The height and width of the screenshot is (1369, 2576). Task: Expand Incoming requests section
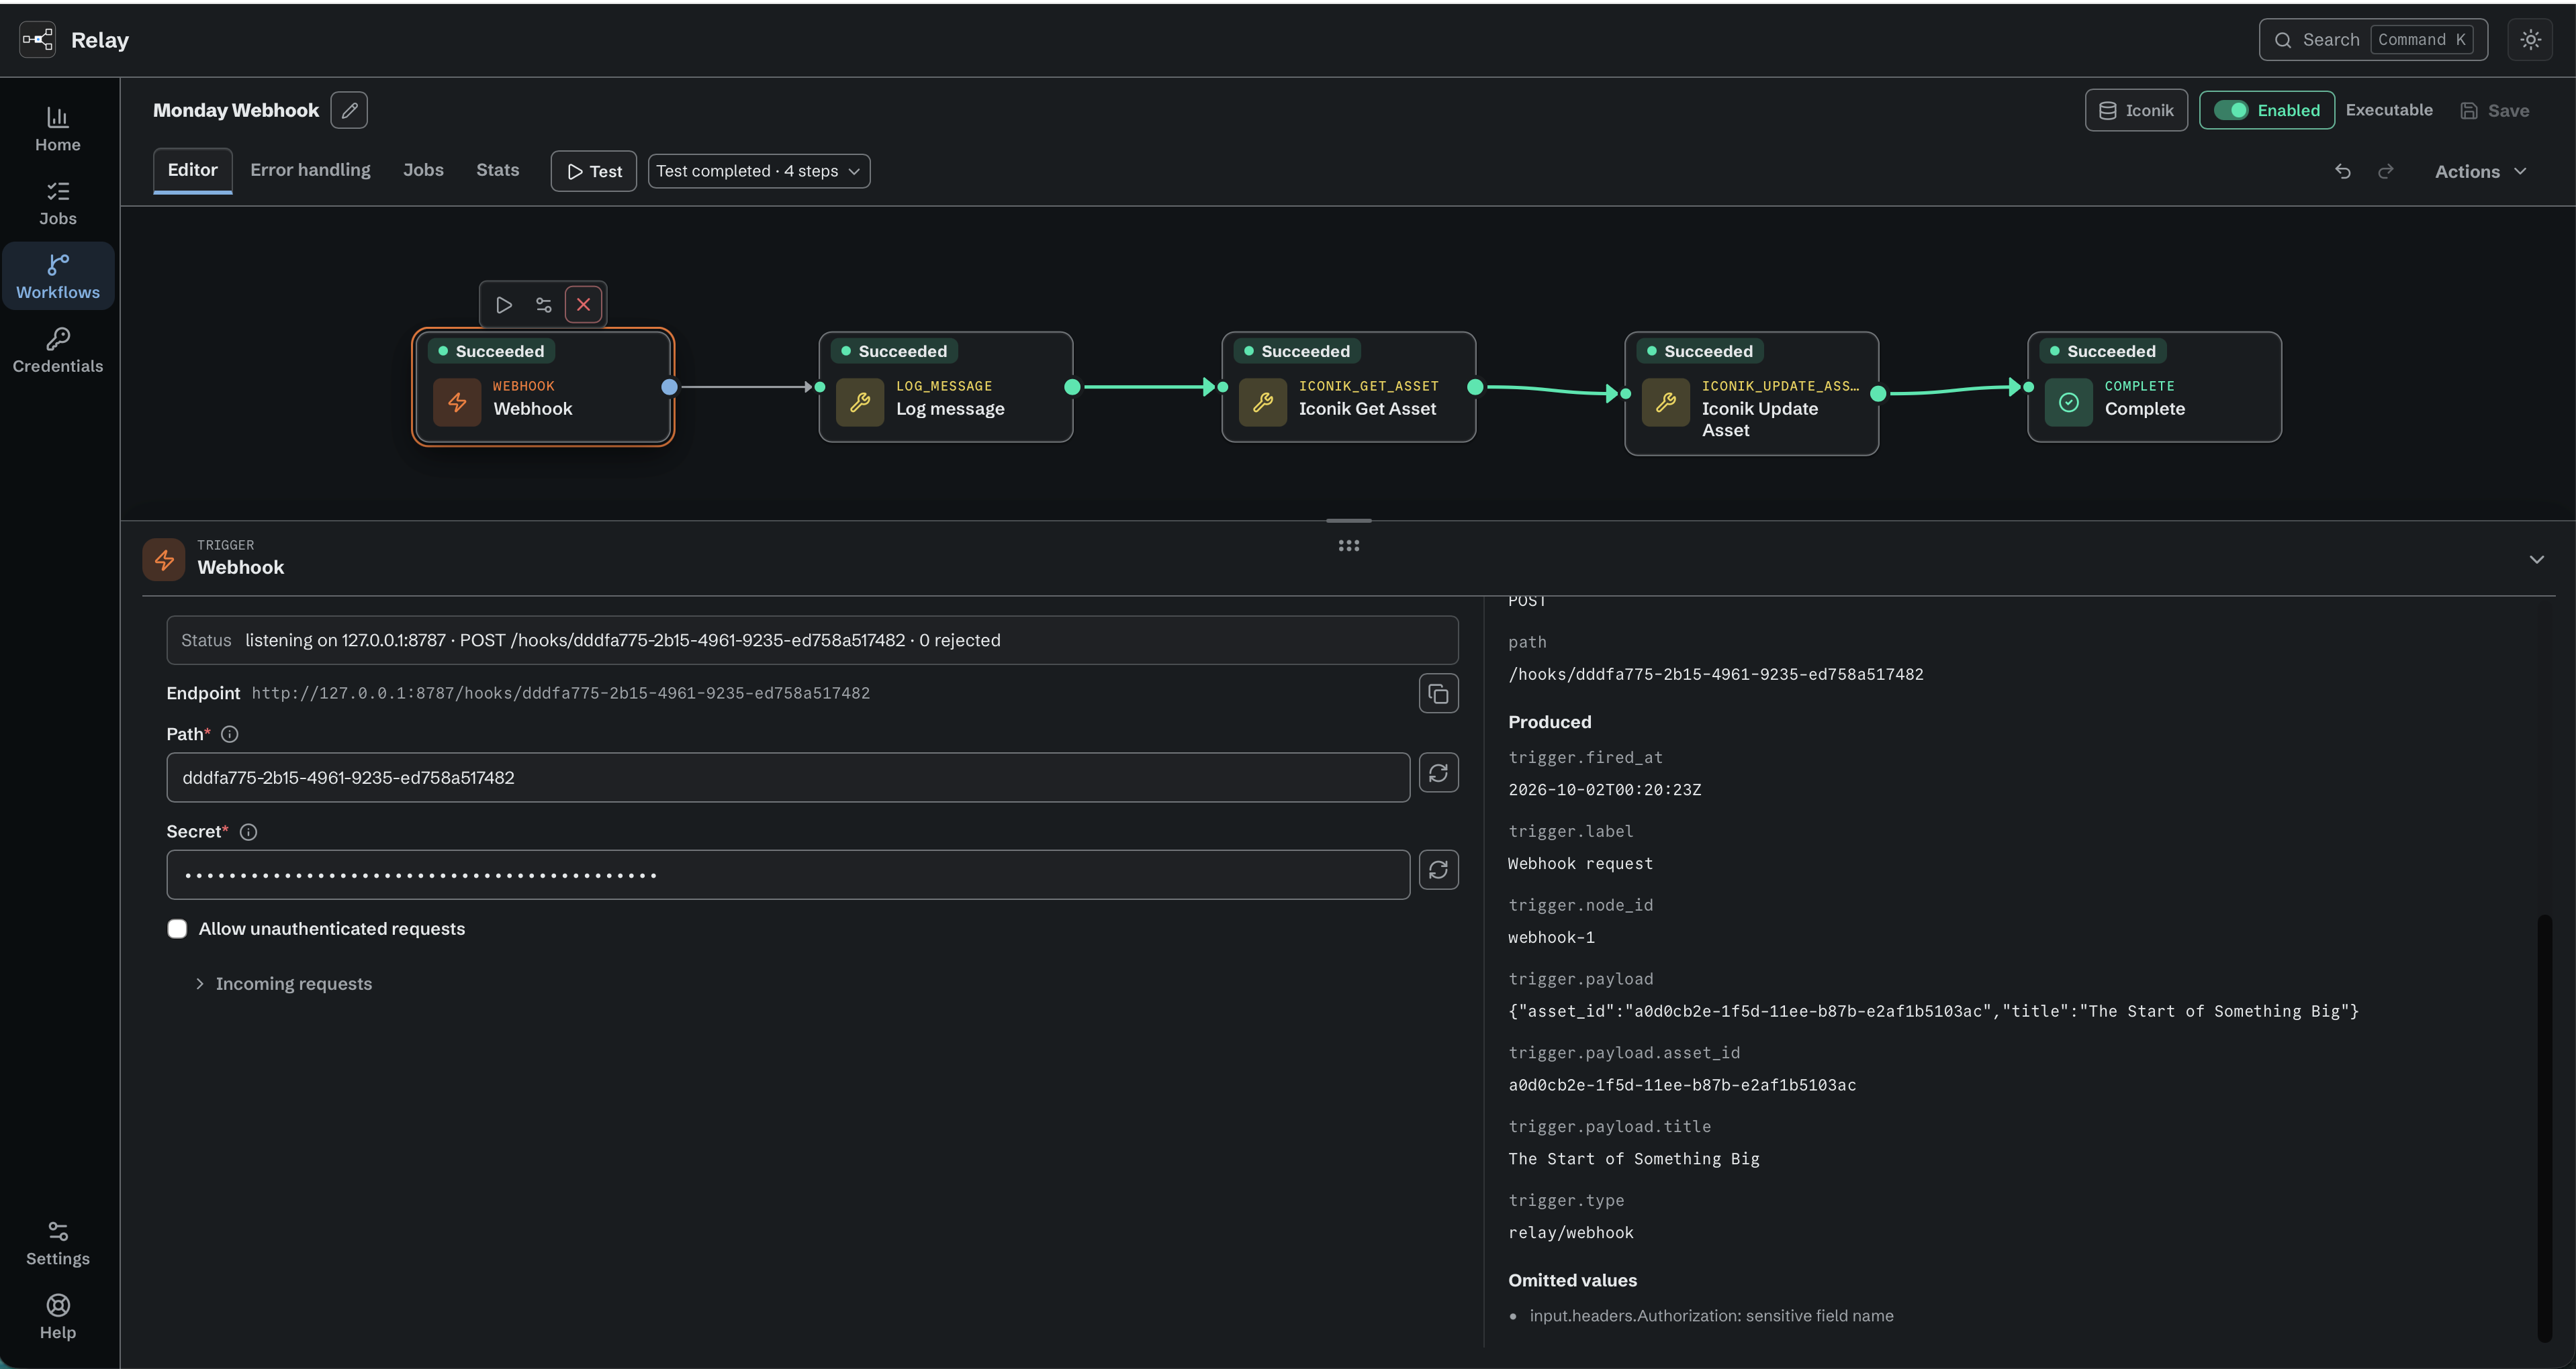[283, 983]
